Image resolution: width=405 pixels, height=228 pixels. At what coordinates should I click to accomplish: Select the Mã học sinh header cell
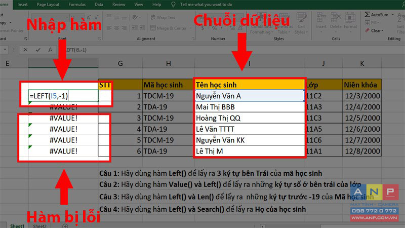[168, 85]
